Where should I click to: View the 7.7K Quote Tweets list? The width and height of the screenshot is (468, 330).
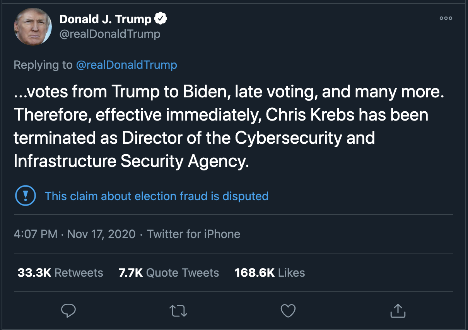(169, 272)
